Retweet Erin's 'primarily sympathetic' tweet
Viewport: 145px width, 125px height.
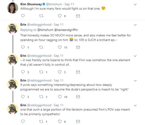tap(41, 121)
